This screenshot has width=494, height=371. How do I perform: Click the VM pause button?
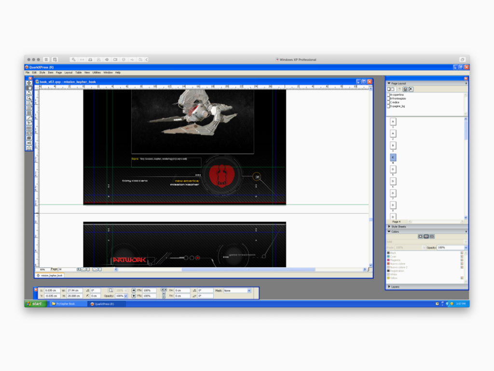[x=46, y=59]
